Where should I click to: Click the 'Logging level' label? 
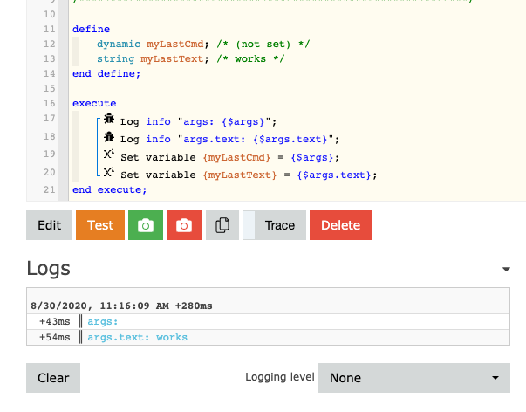click(280, 377)
